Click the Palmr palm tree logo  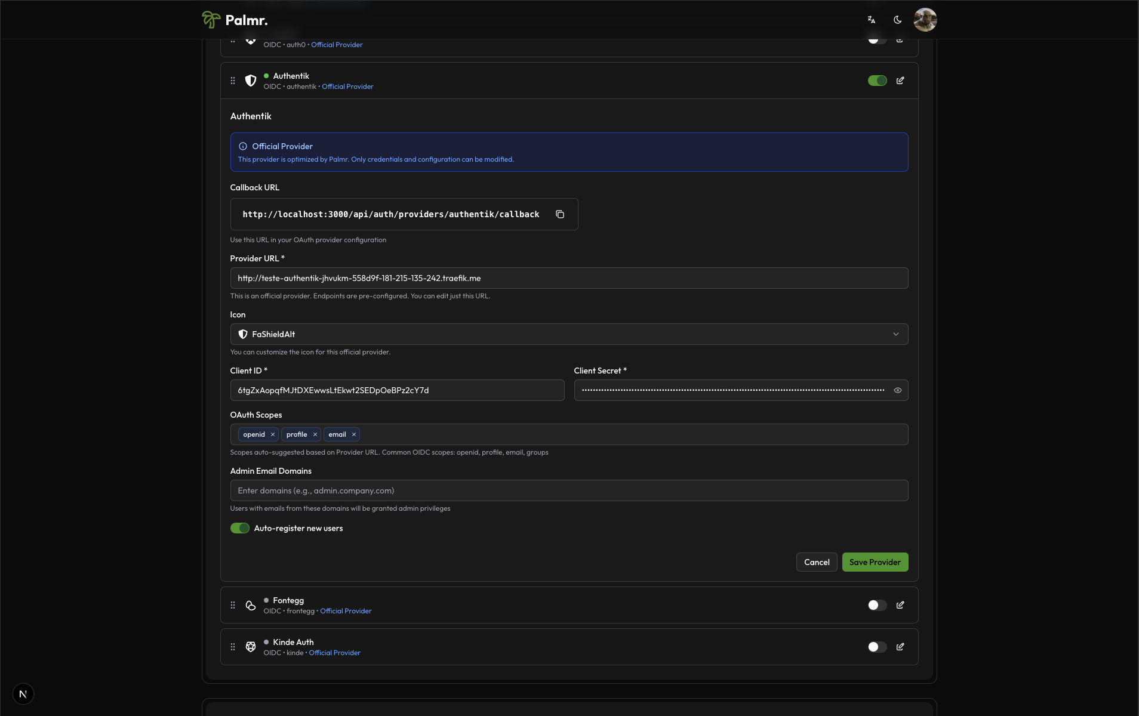(x=211, y=20)
